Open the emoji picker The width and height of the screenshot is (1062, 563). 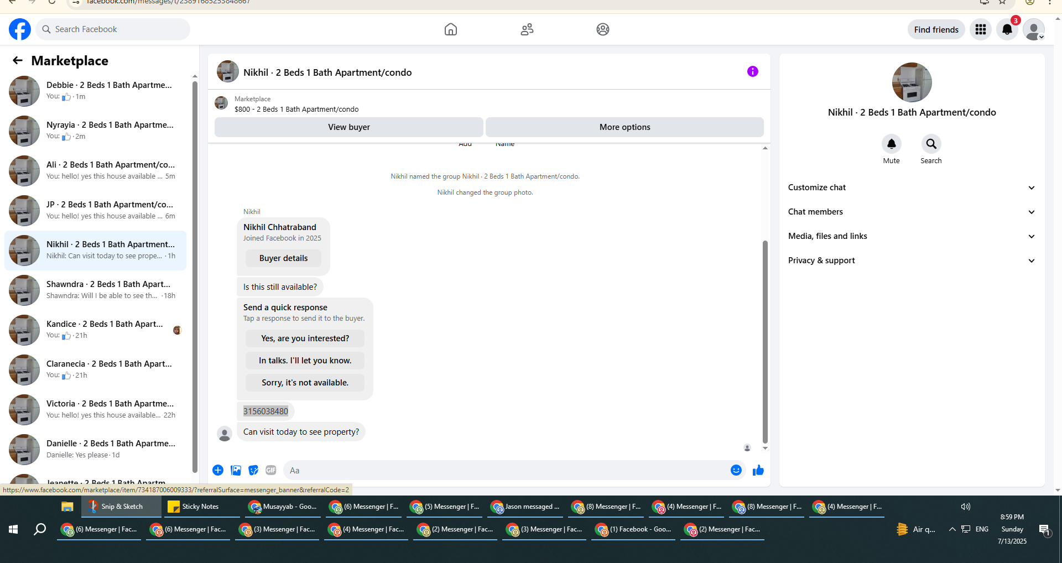(736, 470)
